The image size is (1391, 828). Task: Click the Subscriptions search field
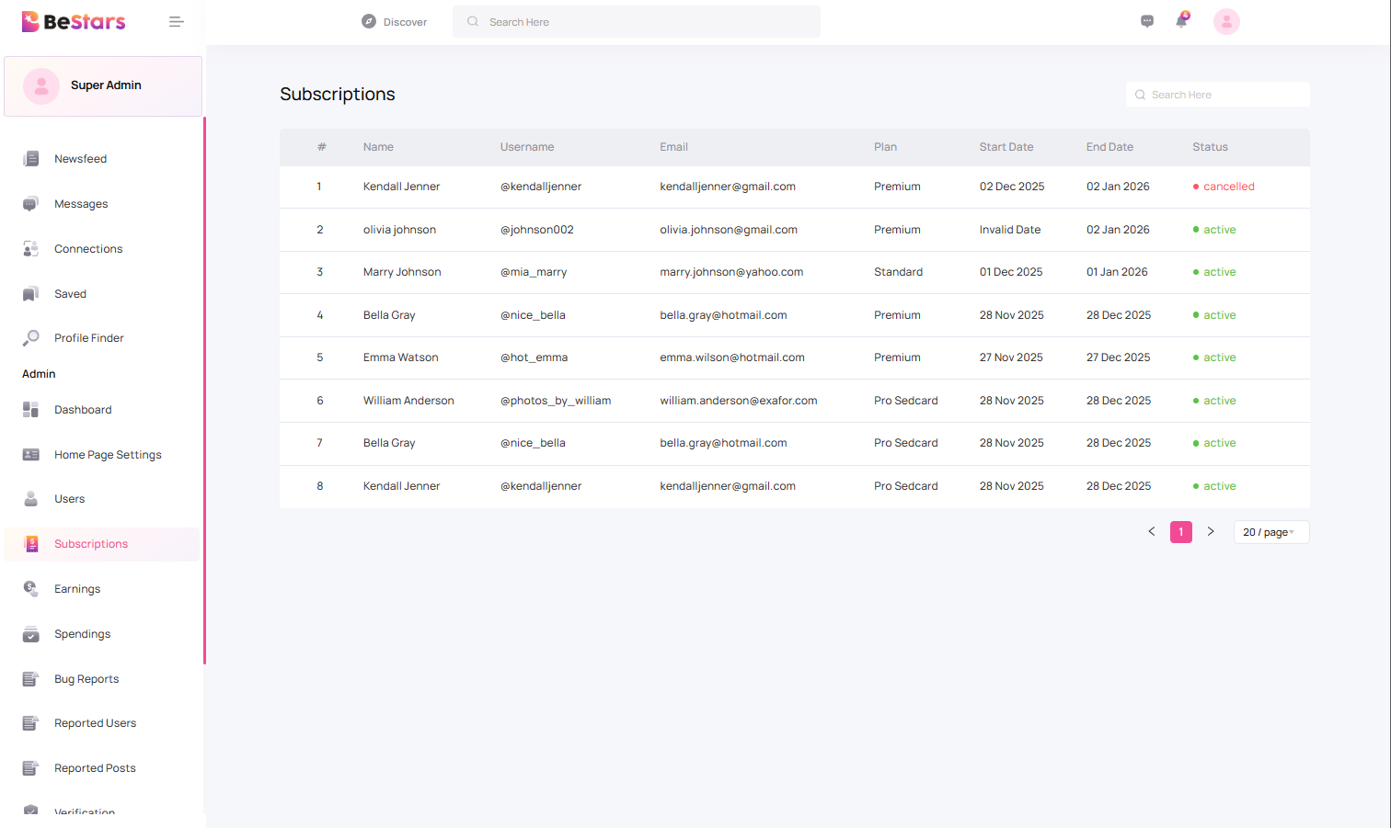pos(1217,94)
